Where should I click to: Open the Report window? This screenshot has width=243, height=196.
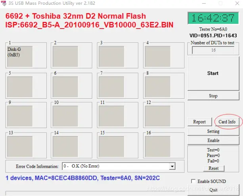point(199,122)
